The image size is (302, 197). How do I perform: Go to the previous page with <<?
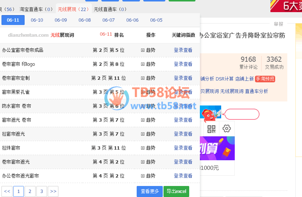pyautogui.click(x=7, y=191)
